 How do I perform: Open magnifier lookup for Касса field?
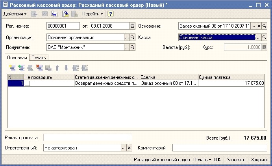click(x=264, y=37)
